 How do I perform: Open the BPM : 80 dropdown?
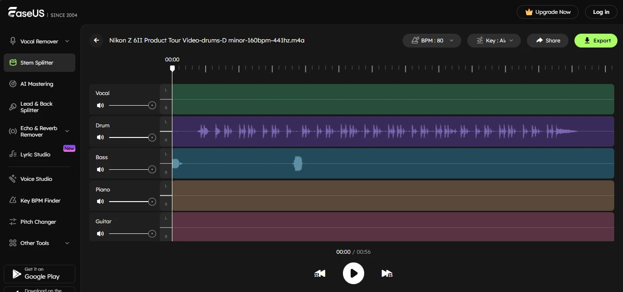point(432,41)
